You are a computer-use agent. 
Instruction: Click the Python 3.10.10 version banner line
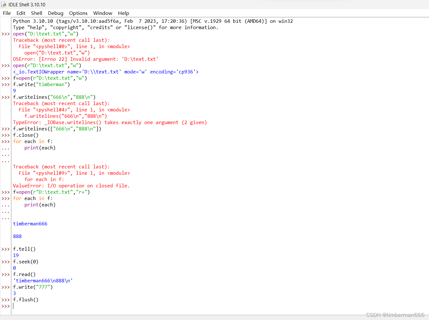point(152,21)
